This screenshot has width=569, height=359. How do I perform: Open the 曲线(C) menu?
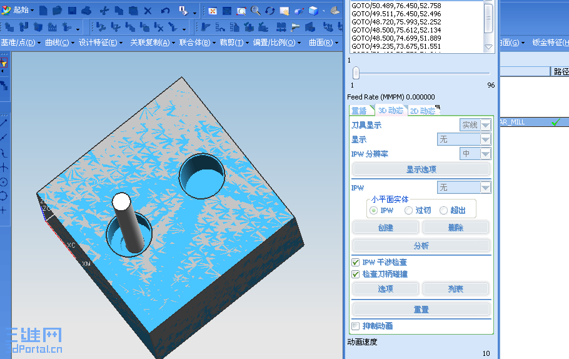(59, 43)
